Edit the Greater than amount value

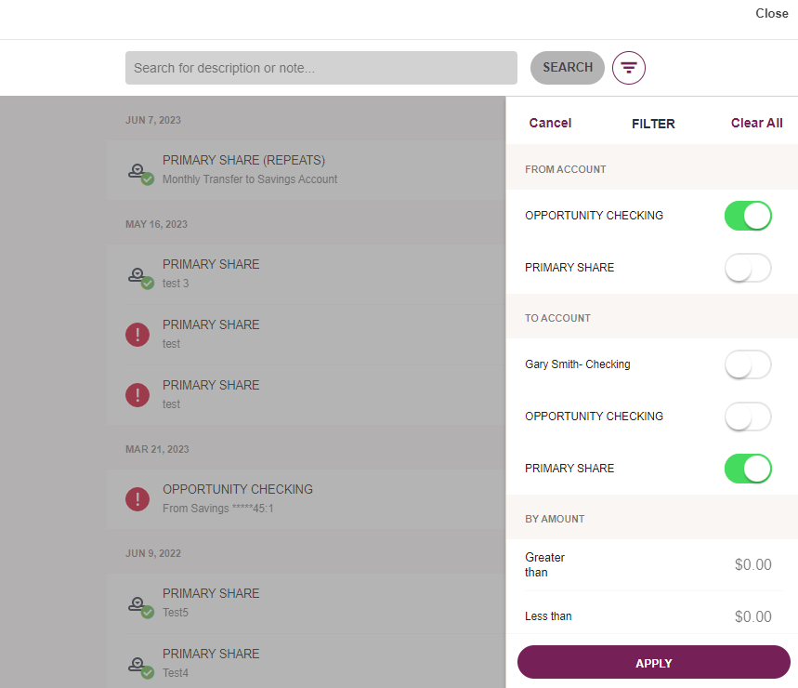(752, 564)
